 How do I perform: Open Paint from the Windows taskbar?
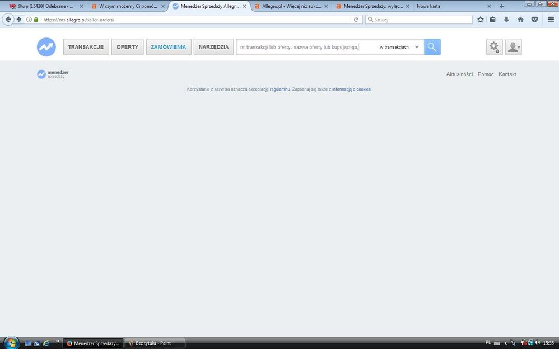point(153,343)
